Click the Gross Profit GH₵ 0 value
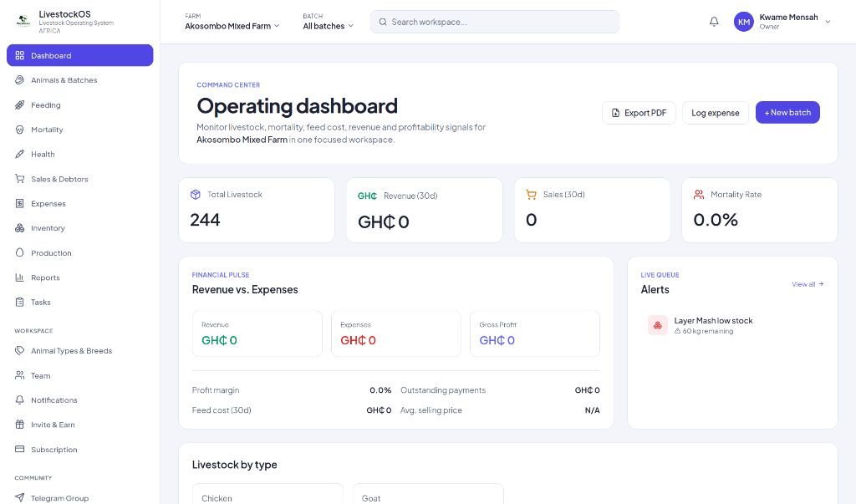856x504 pixels. pos(497,340)
